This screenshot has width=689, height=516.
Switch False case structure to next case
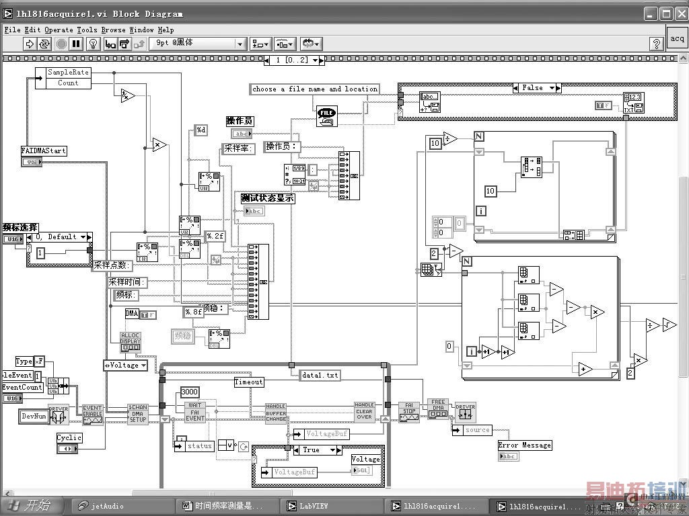pyautogui.click(x=558, y=88)
